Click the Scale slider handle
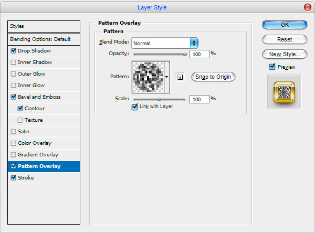This screenshot has width=315, height=233. coord(159,99)
